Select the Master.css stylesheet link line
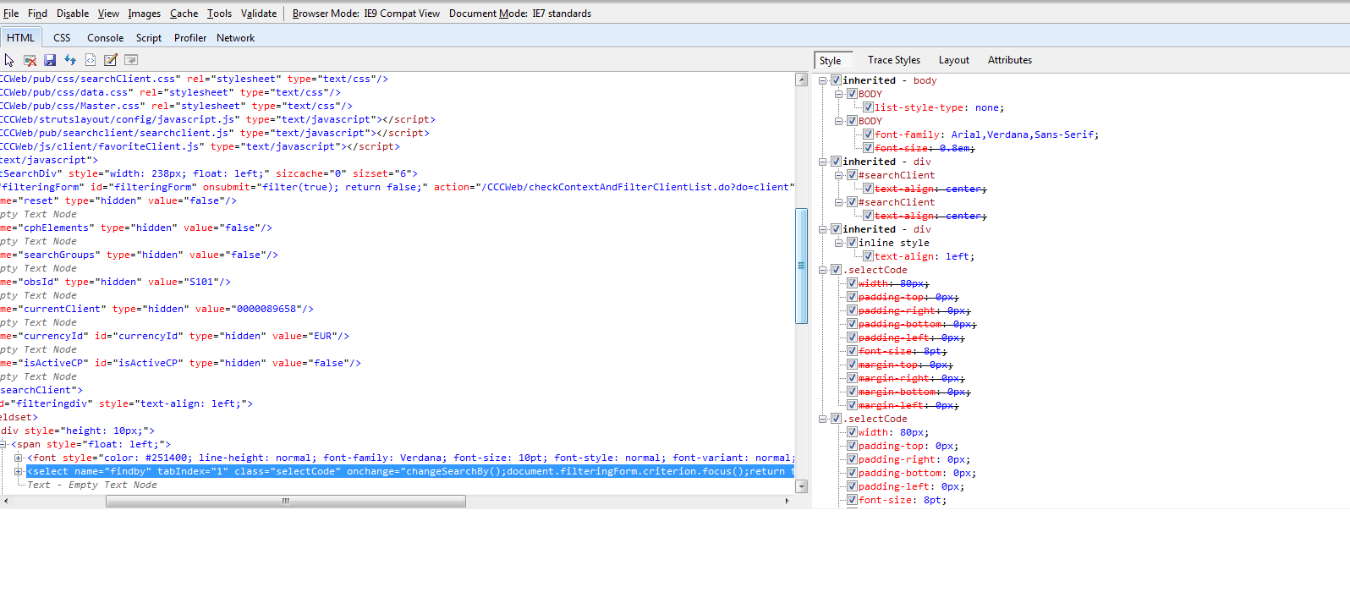This screenshot has width=1350, height=609. [176, 106]
